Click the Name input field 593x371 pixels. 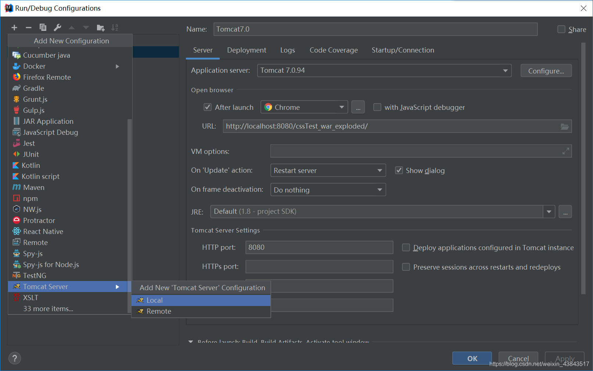(375, 29)
